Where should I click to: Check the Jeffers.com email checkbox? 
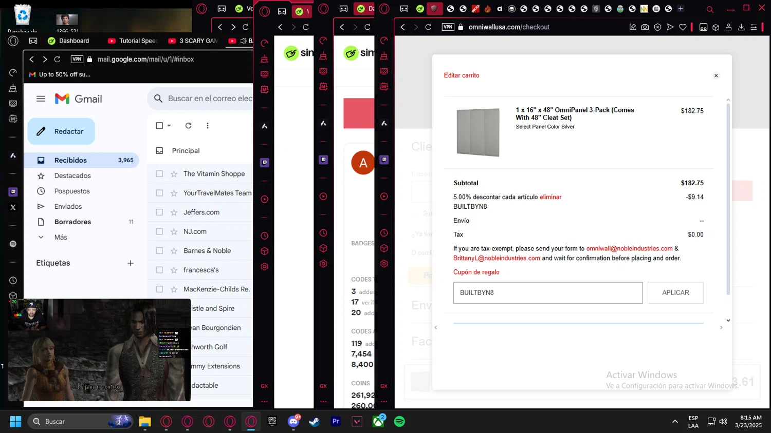pos(159,212)
